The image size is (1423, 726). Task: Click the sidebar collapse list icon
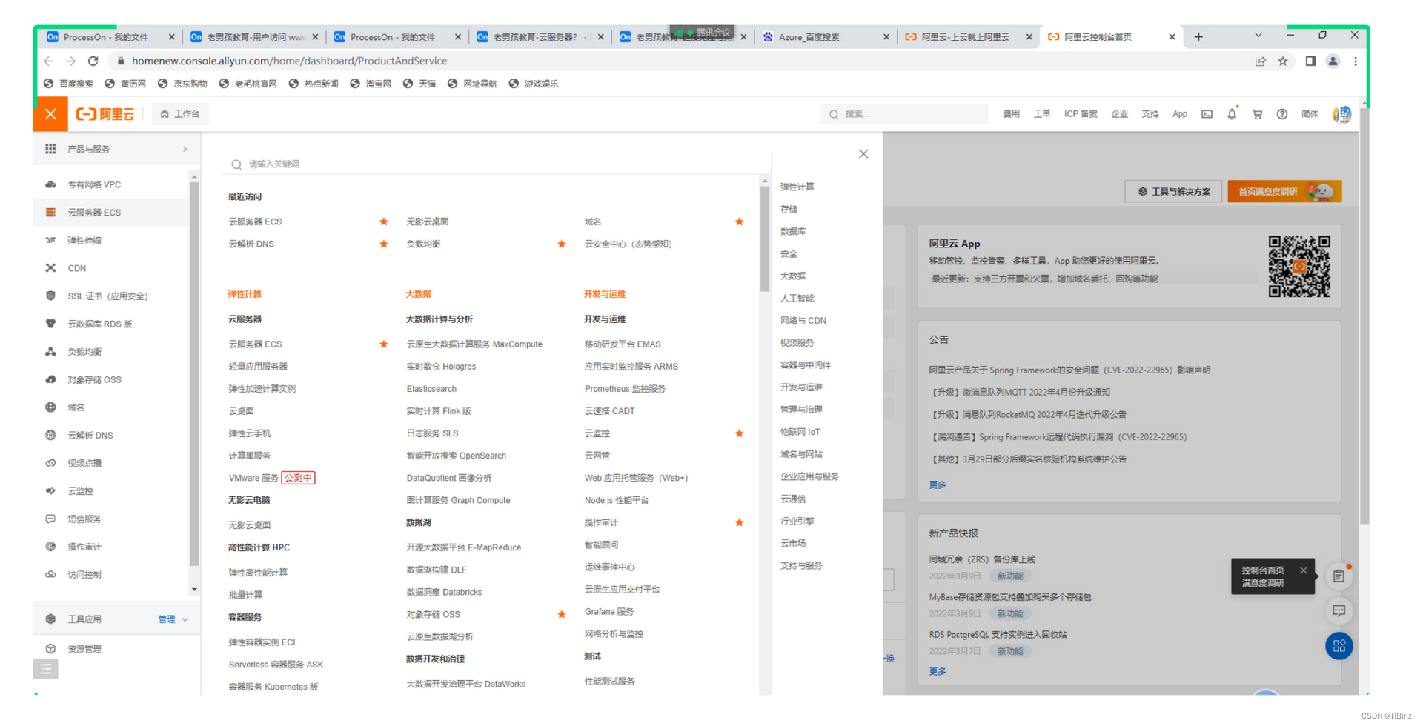coord(45,670)
